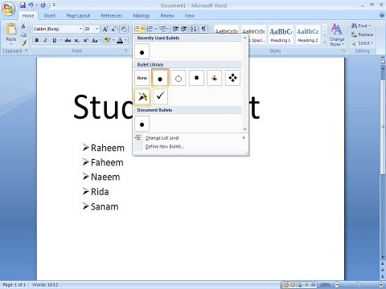The height and width of the screenshot is (289, 386).
Task: Undo the last action
Action: coord(31,5)
